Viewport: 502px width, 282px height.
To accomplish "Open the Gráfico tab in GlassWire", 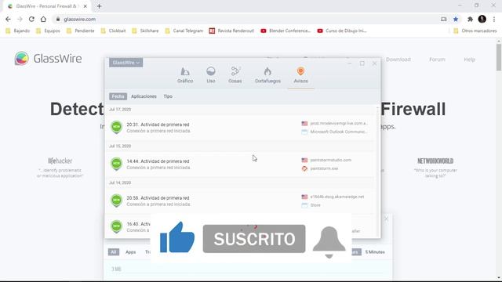I will click(x=185, y=75).
